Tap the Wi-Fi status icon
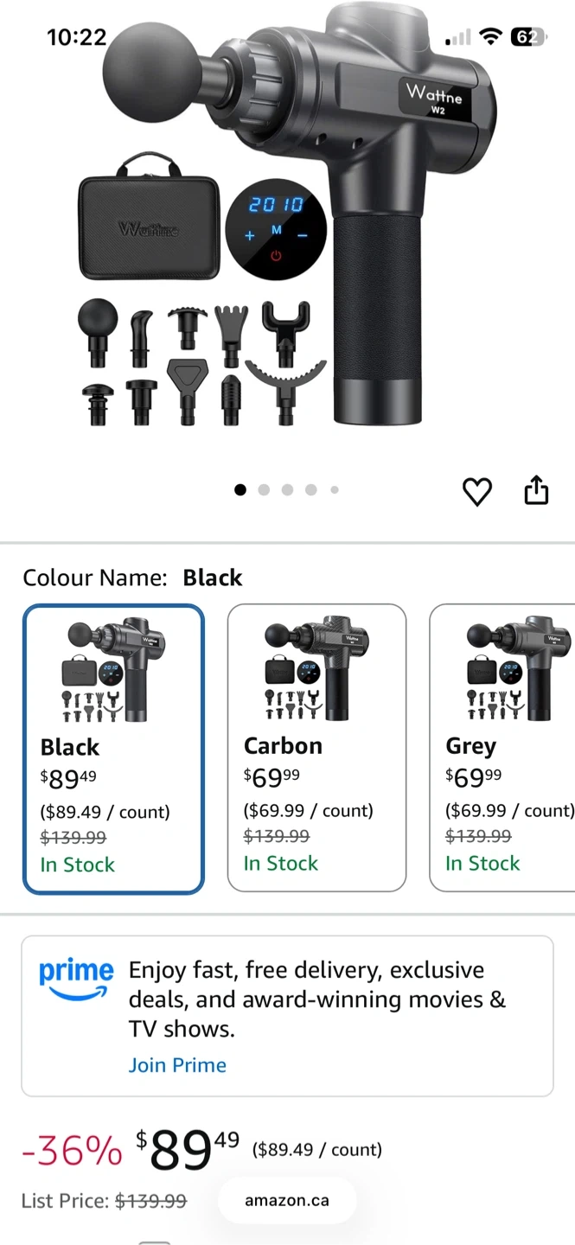Viewport: 575px width, 1245px height. coord(490,36)
